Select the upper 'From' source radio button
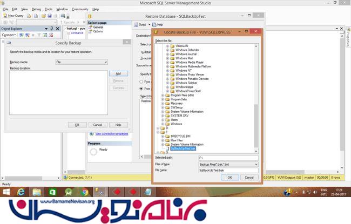 click(141, 81)
